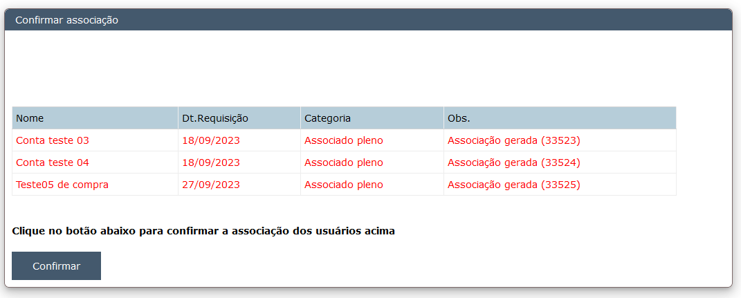Image resolution: width=741 pixels, height=298 pixels.
Task: Select the 'Conta teste 04' name cell
Action: pyautogui.click(x=53, y=162)
